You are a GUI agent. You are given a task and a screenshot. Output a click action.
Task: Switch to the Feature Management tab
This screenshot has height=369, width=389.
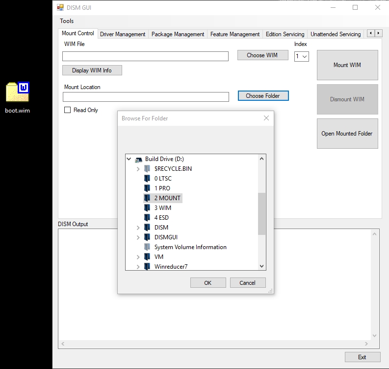pos(235,34)
